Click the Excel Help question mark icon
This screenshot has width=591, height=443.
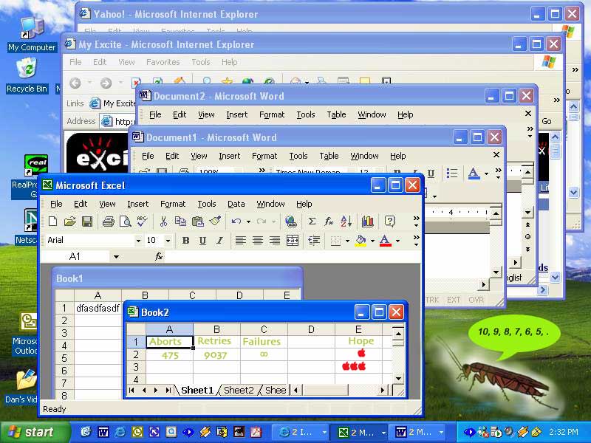coord(390,221)
